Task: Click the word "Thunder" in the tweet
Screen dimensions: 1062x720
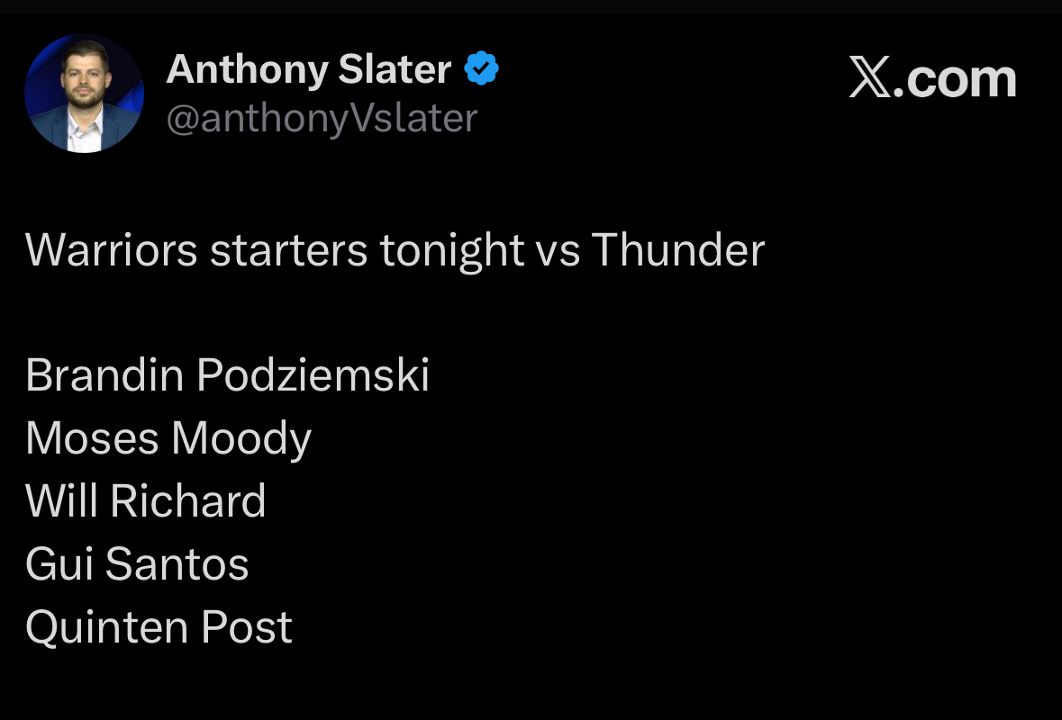Action: [x=677, y=249]
